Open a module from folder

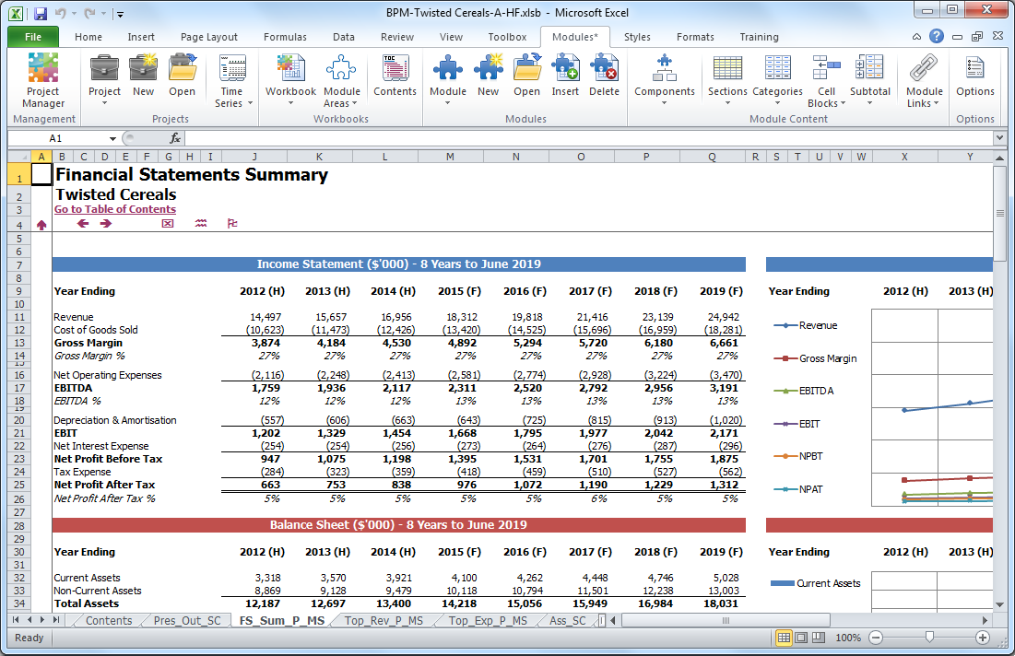click(527, 75)
